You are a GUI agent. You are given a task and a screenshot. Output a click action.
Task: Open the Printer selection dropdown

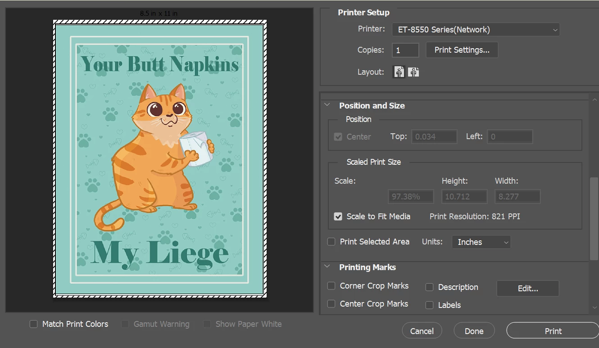coord(476,30)
